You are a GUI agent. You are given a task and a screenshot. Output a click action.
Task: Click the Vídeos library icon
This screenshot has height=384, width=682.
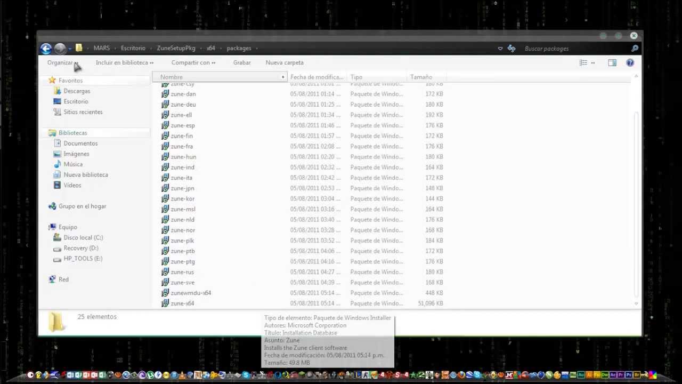58,185
